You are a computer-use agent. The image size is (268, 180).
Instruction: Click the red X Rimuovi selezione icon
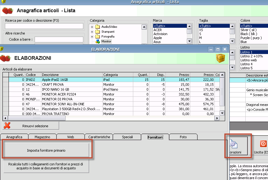[x=7, y=125]
